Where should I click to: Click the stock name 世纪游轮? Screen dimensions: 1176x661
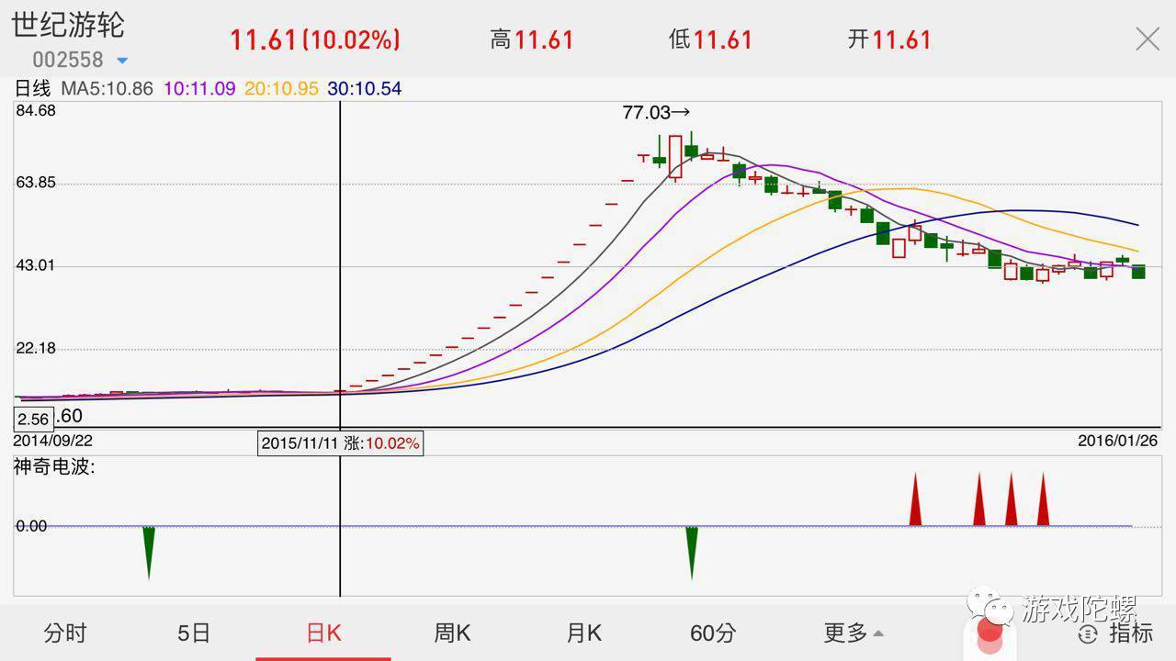point(68,25)
